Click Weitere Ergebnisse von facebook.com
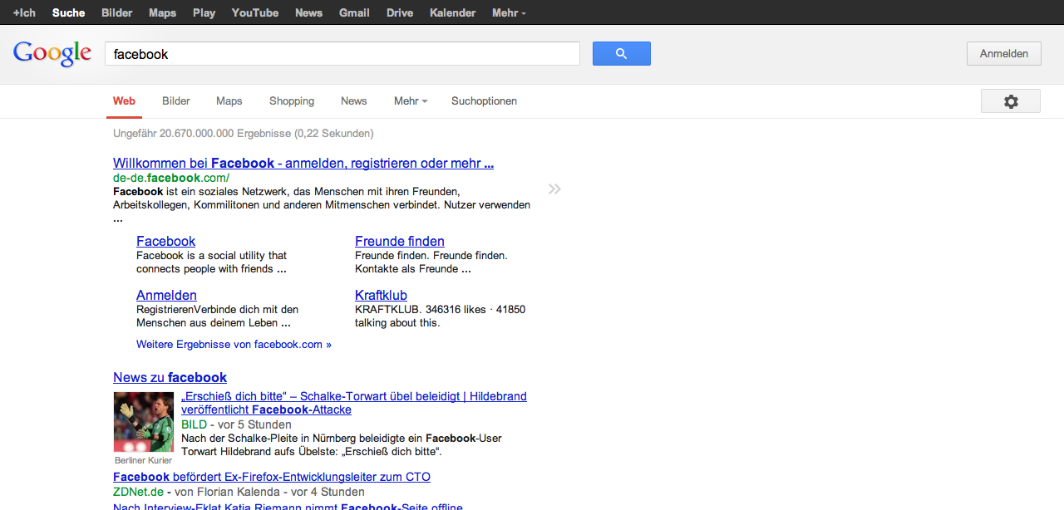The width and height of the screenshot is (1064, 510). click(x=234, y=345)
